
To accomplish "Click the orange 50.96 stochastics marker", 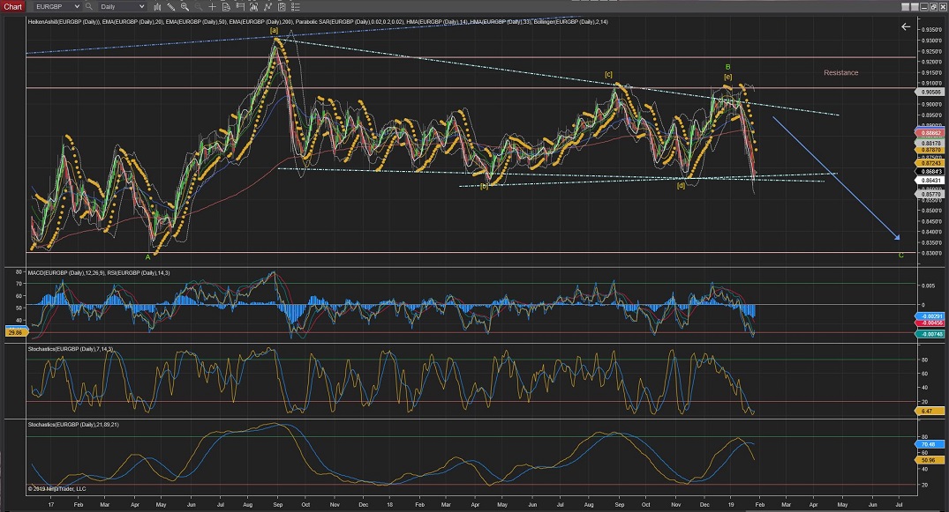I will pyautogui.click(x=930, y=460).
